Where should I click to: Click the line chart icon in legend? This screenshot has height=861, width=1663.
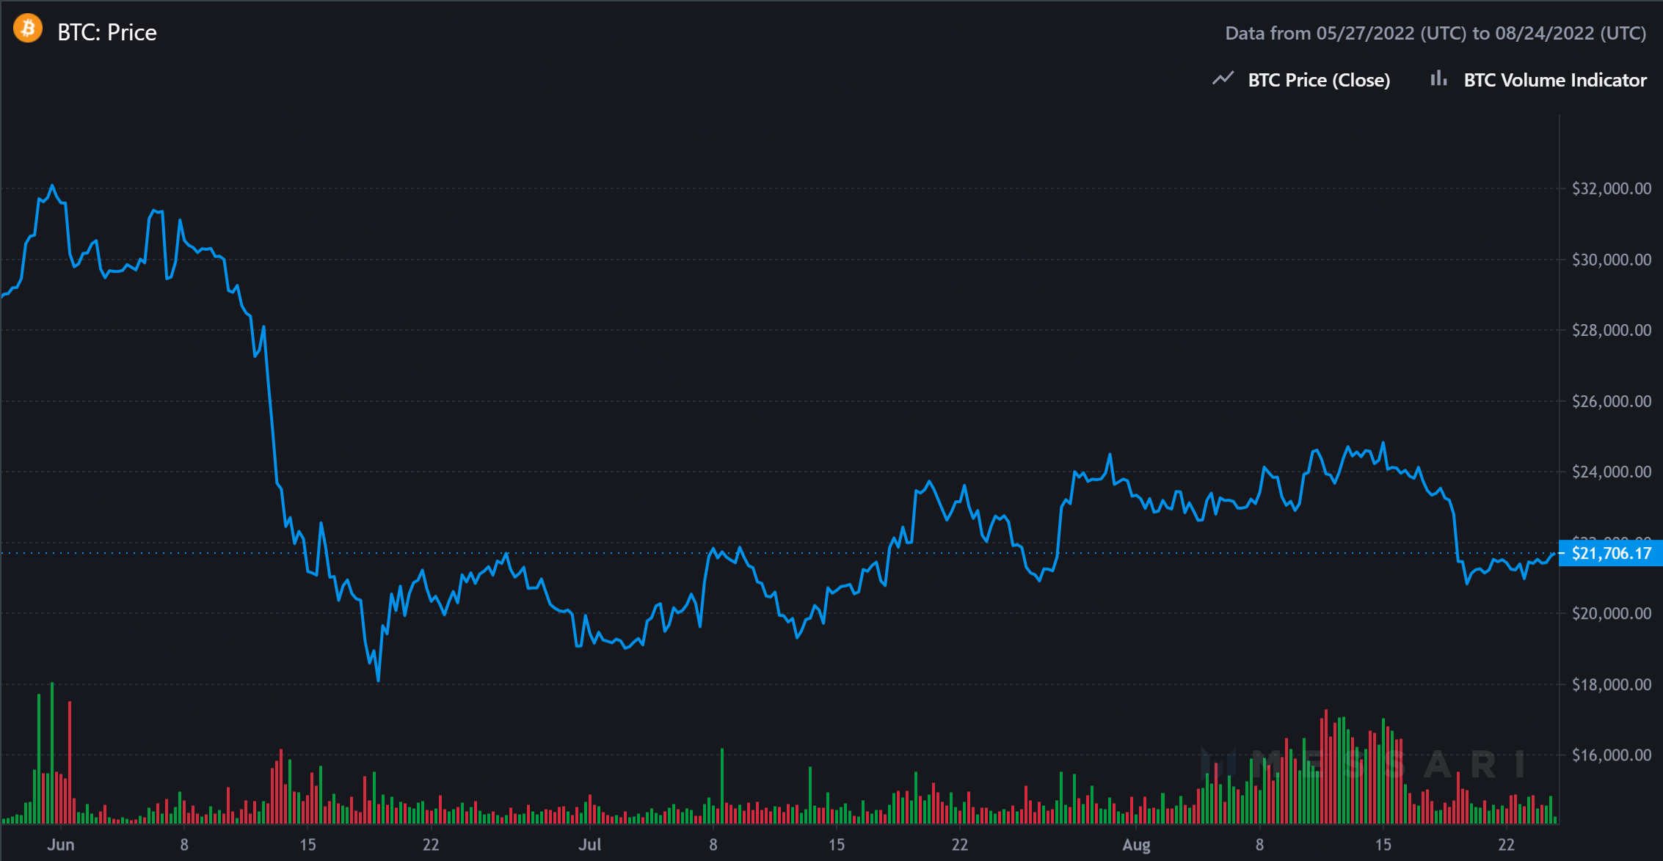pyautogui.click(x=1223, y=78)
